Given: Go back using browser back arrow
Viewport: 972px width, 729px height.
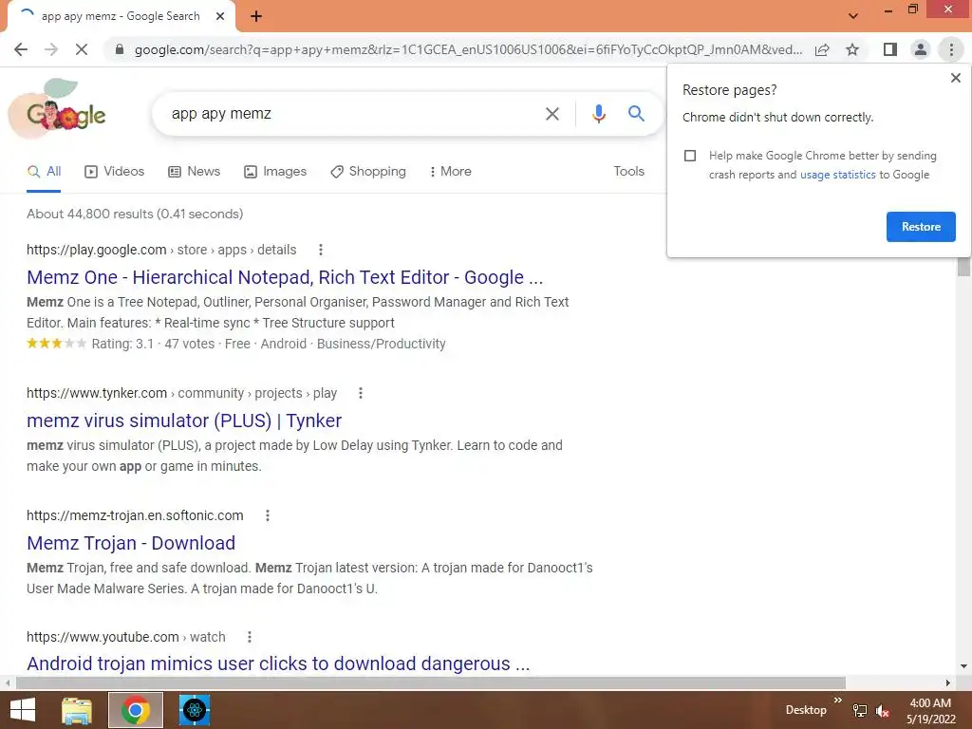Looking at the screenshot, I should tap(21, 49).
